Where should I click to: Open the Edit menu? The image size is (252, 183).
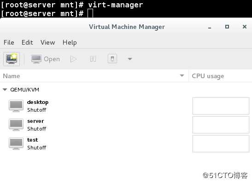27,42
